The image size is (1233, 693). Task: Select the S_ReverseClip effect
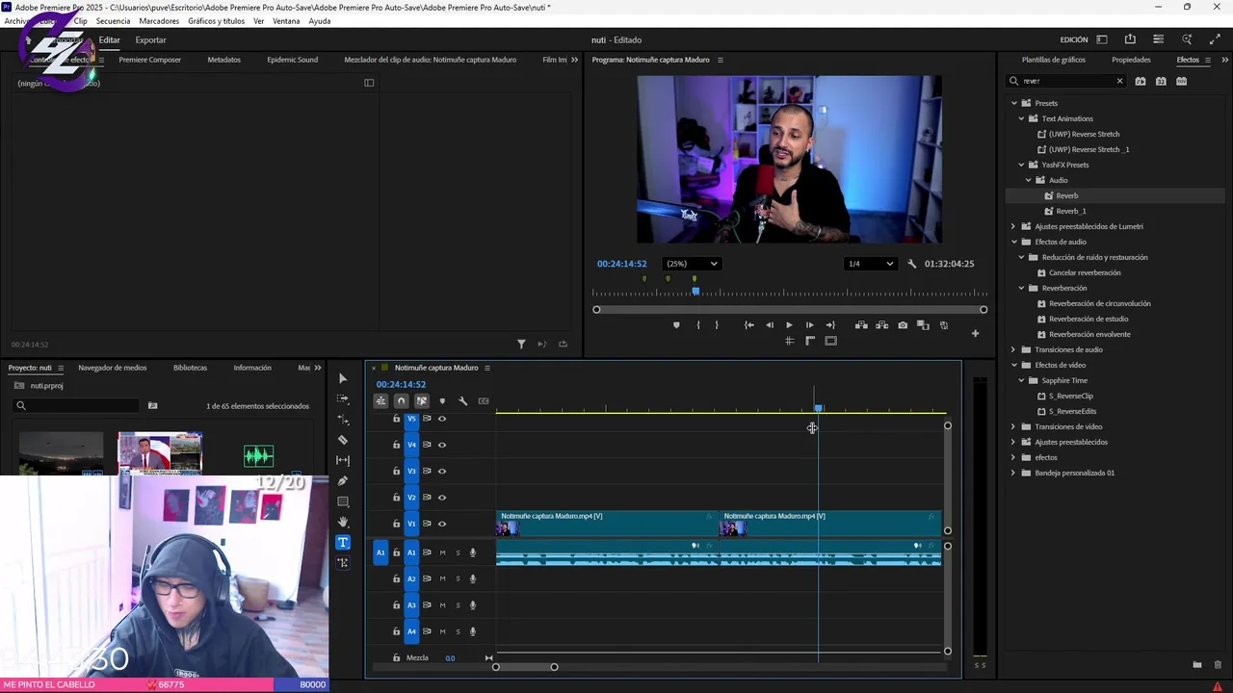[1070, 396]
